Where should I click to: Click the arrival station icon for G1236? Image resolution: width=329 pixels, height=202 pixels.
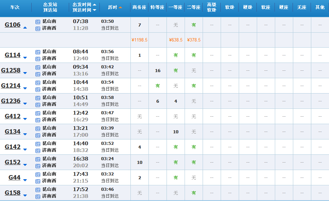pos(38,105)
